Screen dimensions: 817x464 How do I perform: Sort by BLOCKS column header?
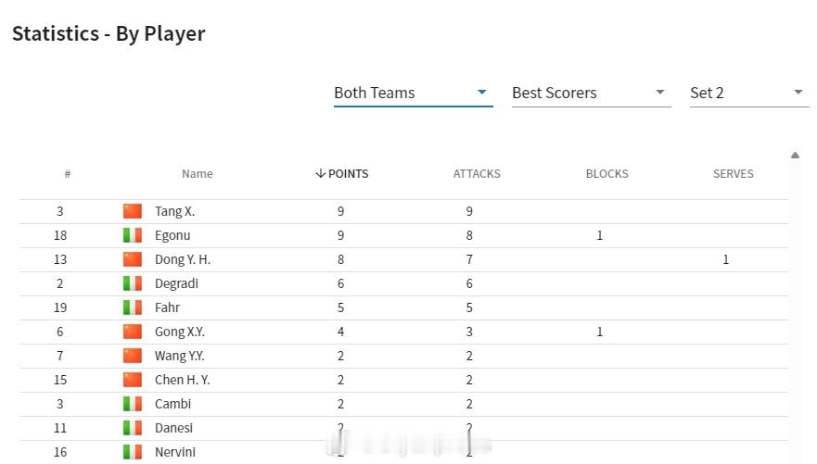607,174
